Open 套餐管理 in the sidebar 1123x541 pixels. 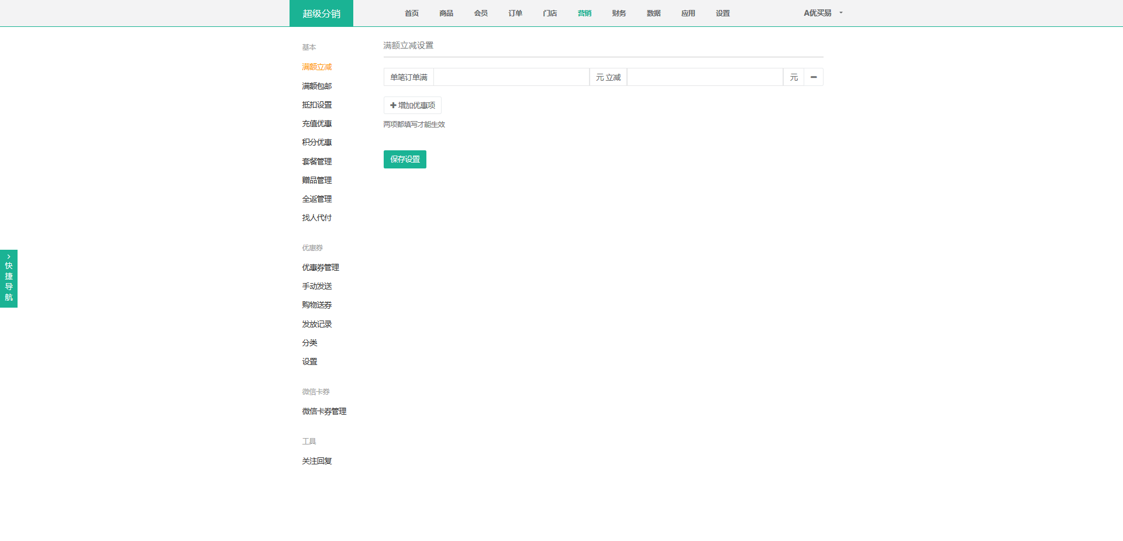pos(316,161)
